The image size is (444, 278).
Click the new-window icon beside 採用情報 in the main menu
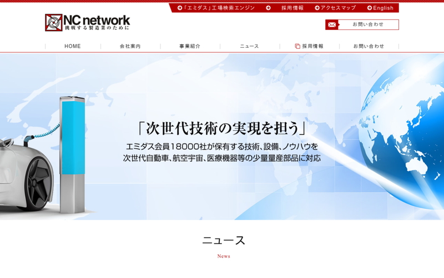[x=297, y=46]
